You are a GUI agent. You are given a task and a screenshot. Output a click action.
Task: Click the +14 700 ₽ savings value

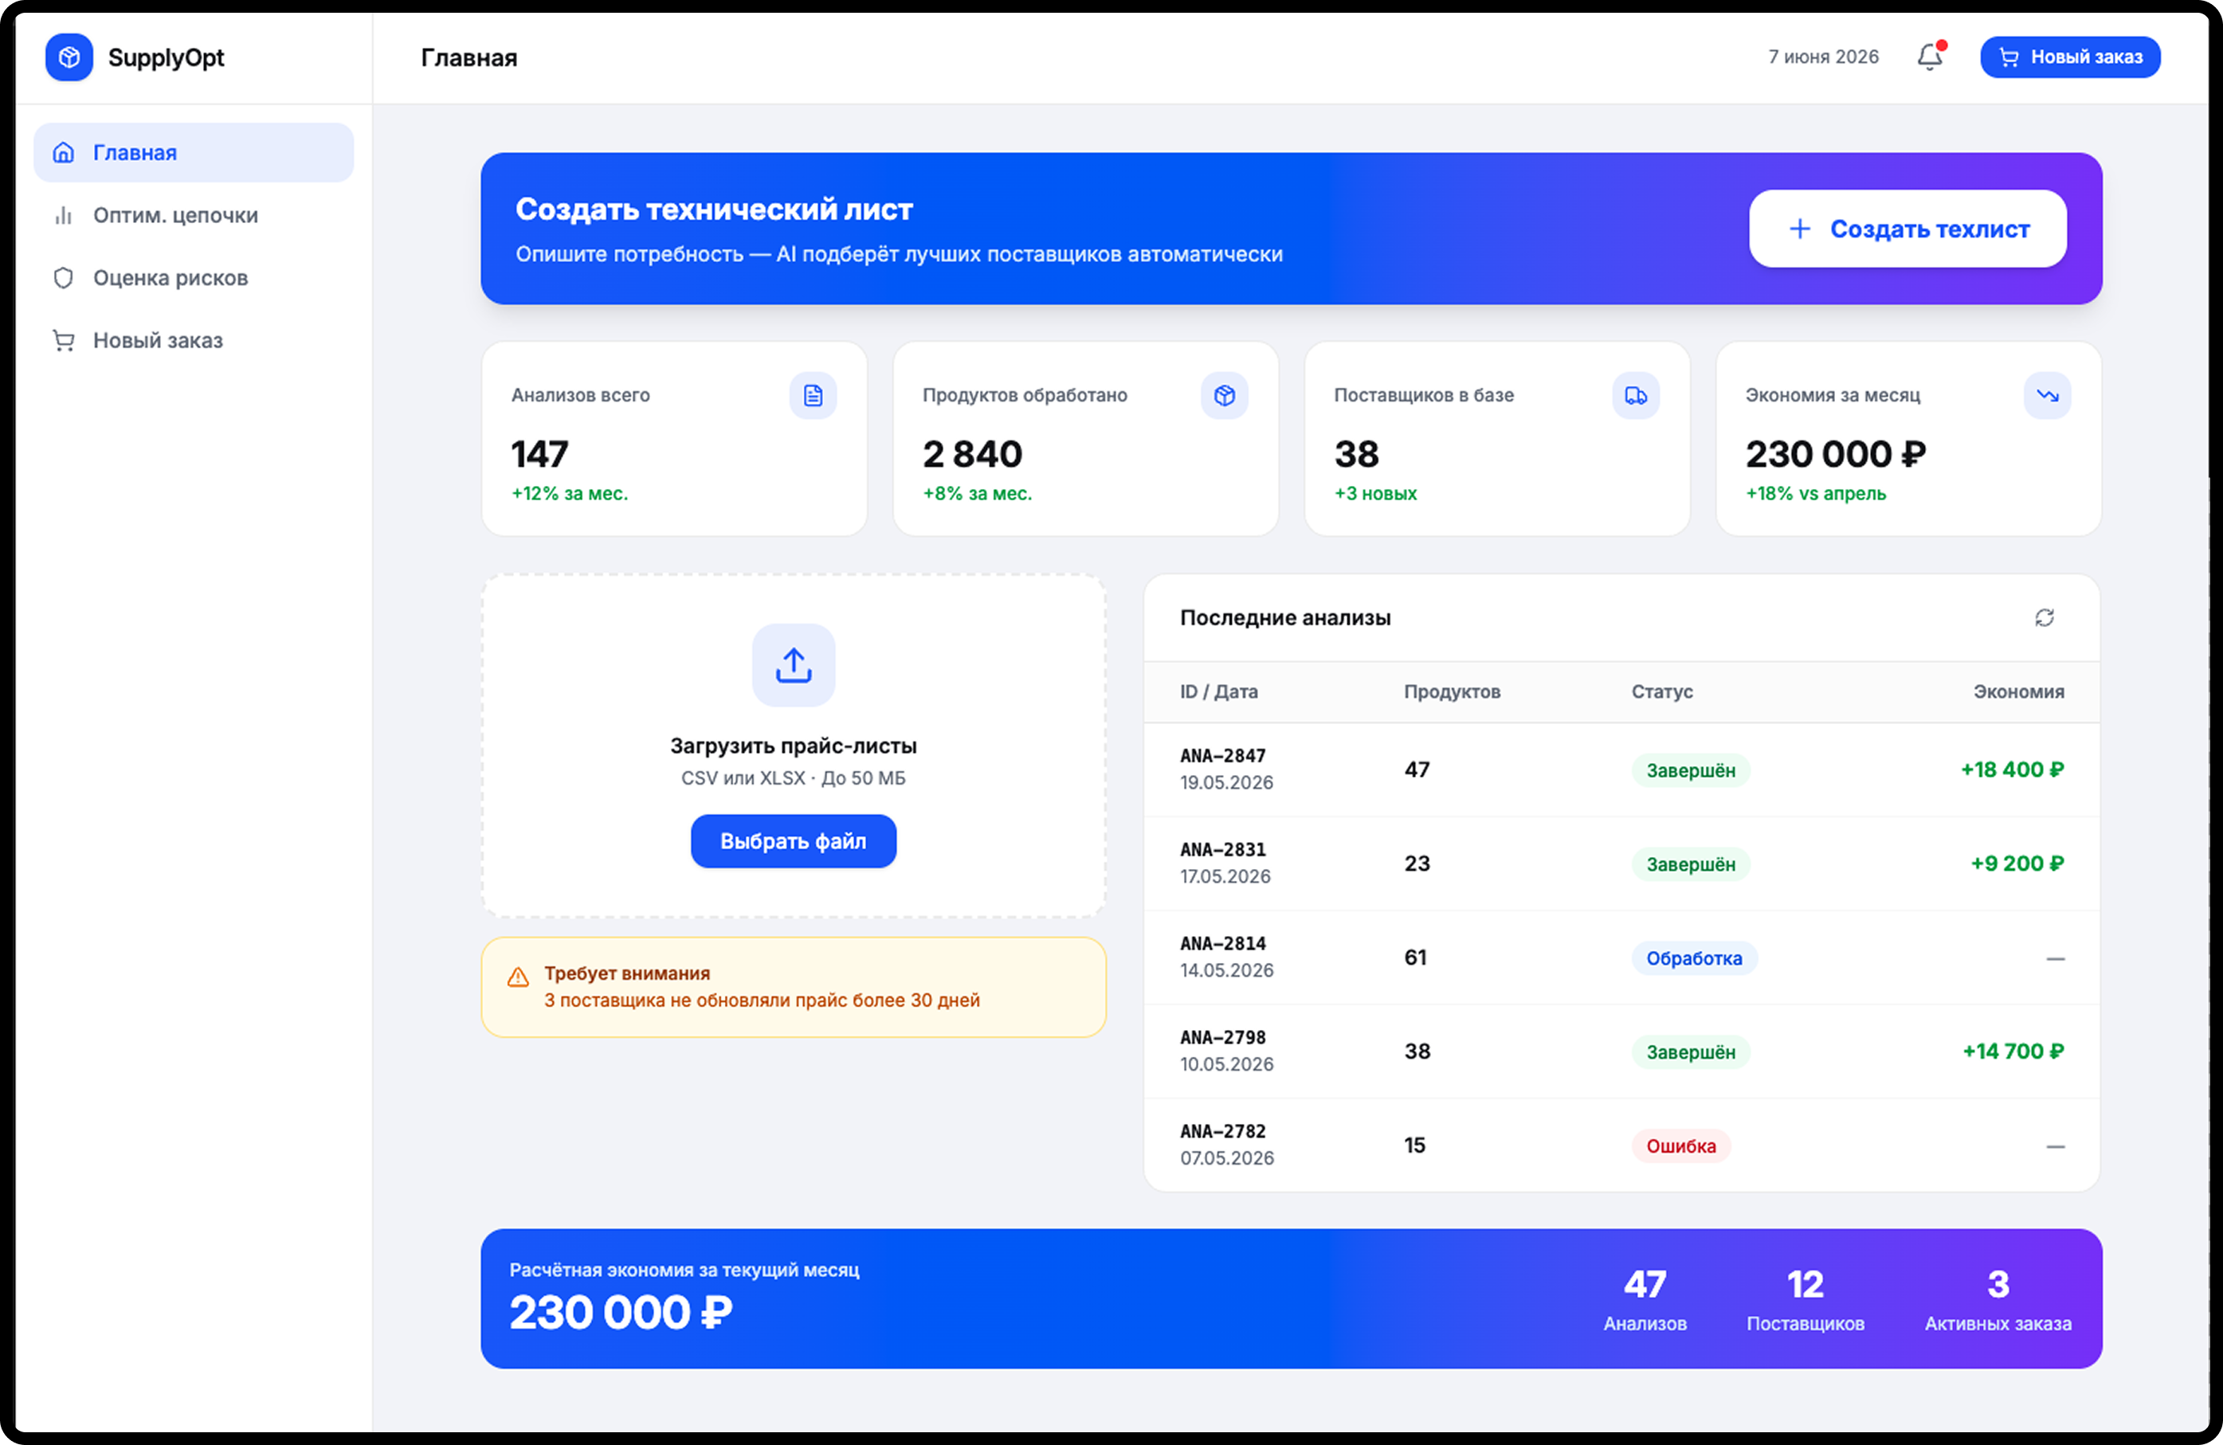pos(2013,1051)
